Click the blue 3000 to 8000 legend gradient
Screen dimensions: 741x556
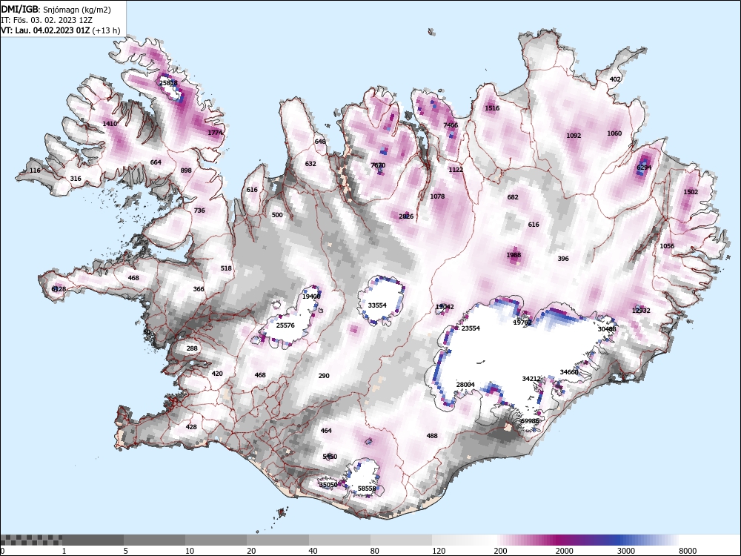(x=648, y=540)
